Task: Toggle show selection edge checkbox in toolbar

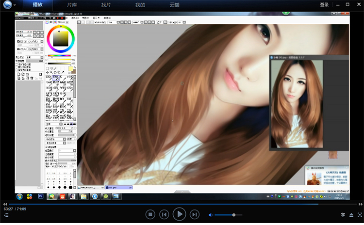Action: pos(96,22)
